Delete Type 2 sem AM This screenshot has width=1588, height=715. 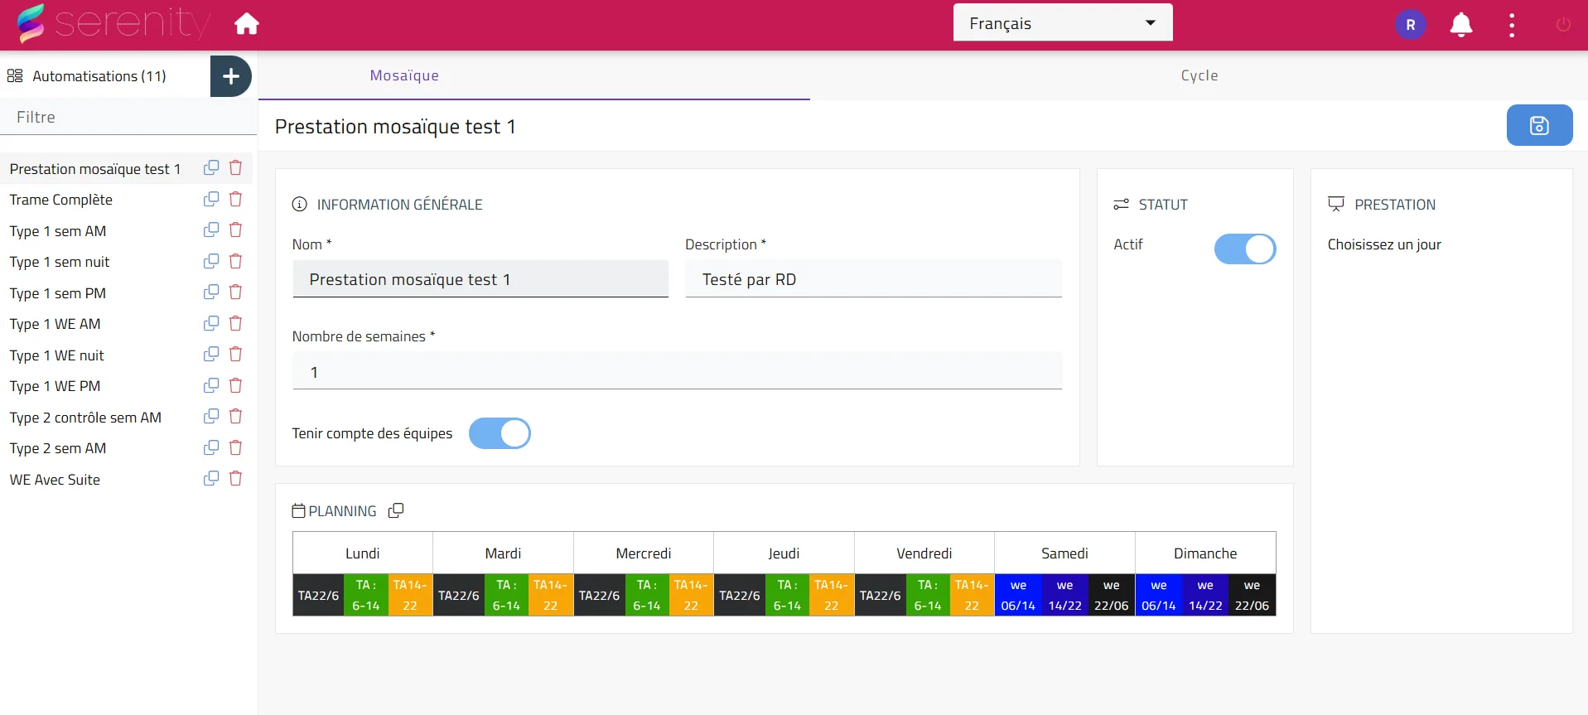pos(235,447)
